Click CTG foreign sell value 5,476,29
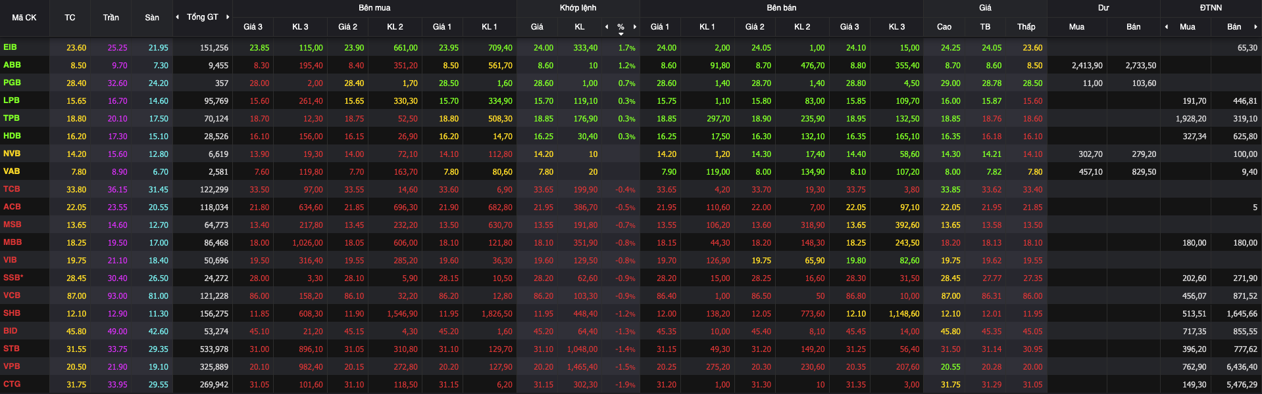Viewport: 1262px width, 394px height. tap(1242, 385)
